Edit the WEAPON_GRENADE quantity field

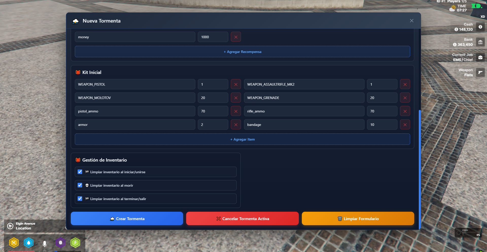click(382, 98)
